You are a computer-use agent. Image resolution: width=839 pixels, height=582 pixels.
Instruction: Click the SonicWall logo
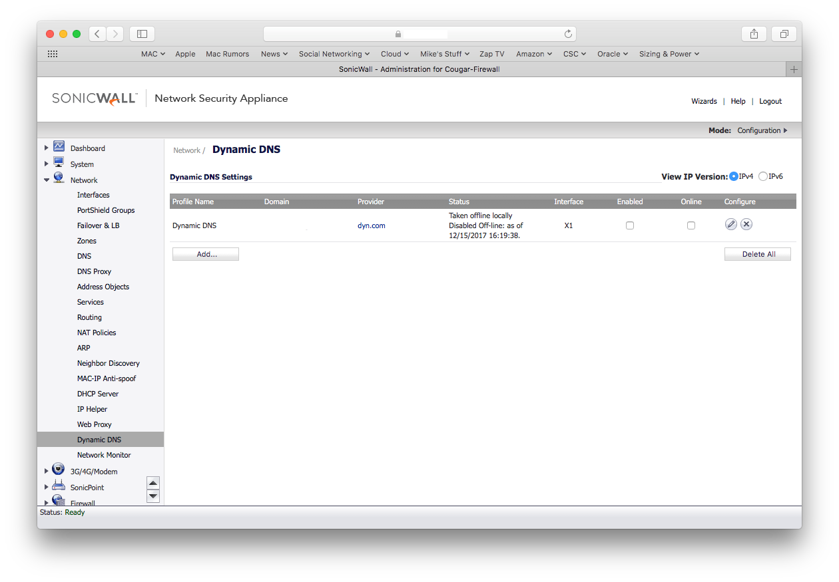tap(95, 98)
